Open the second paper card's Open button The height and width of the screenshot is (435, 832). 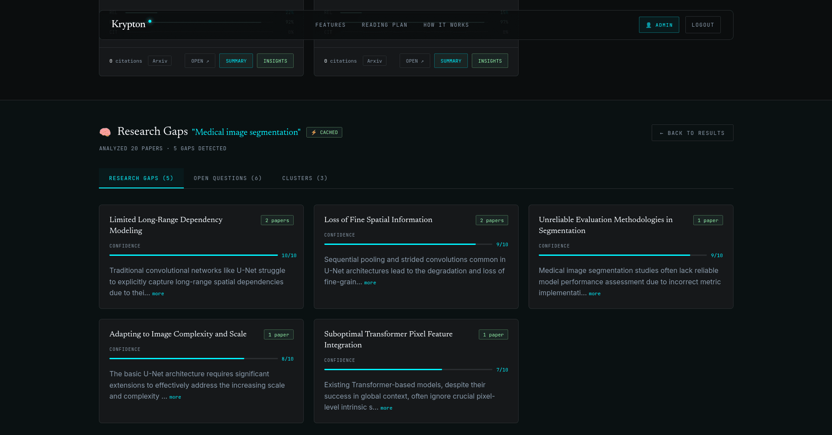tap(414, 61)
